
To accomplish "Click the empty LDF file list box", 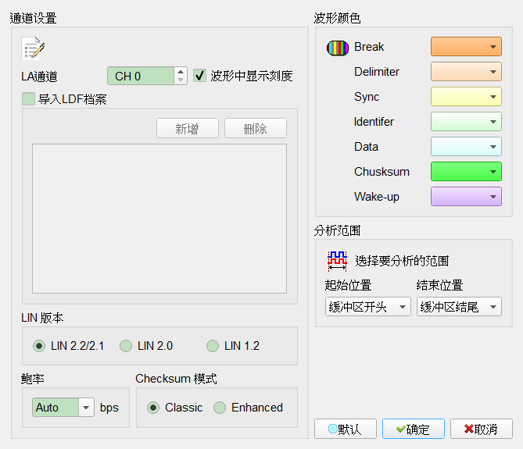I will (x=159, y=219).
